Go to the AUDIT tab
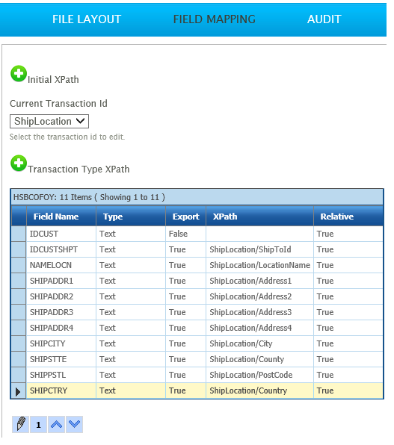 (324, 19)
